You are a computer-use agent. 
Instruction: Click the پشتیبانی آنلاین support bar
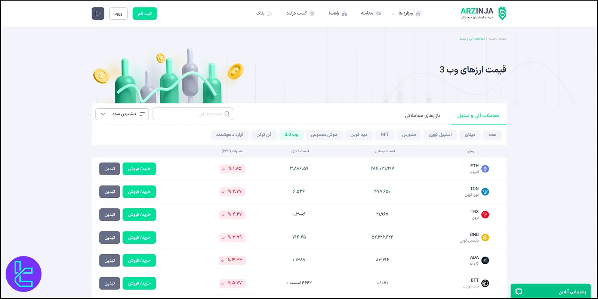pos(551,291)
